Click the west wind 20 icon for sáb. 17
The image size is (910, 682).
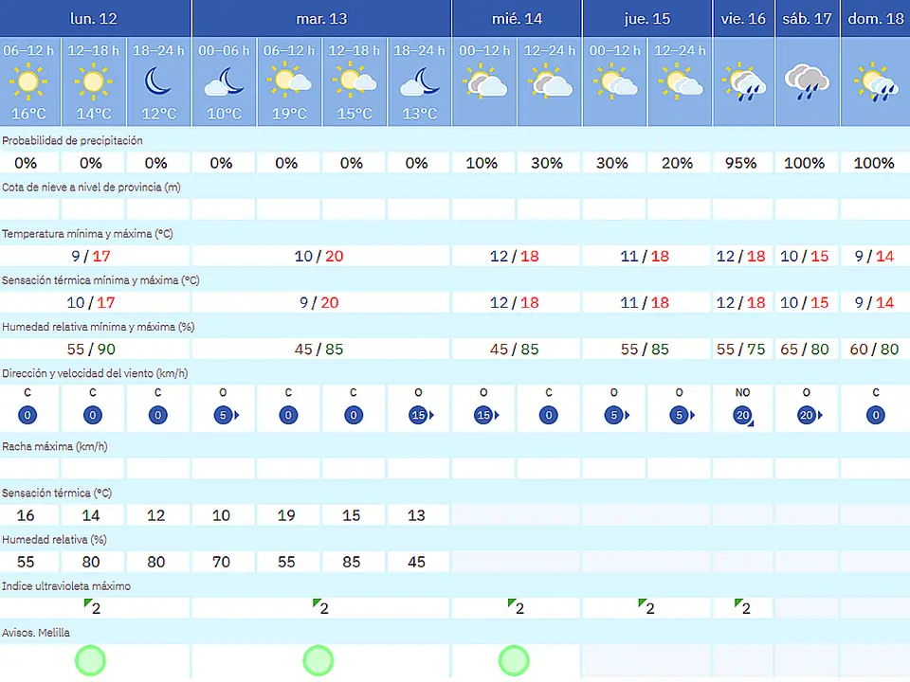tap(809, 415)
